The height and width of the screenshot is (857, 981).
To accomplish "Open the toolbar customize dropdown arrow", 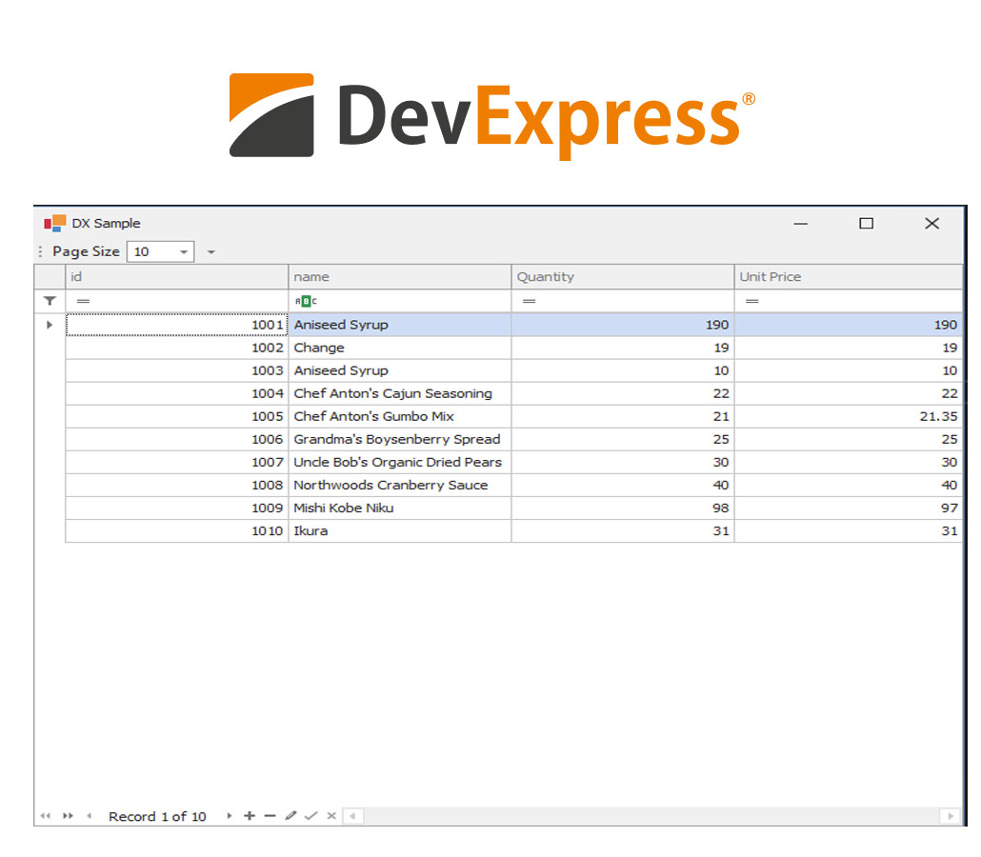I will 210,252.
